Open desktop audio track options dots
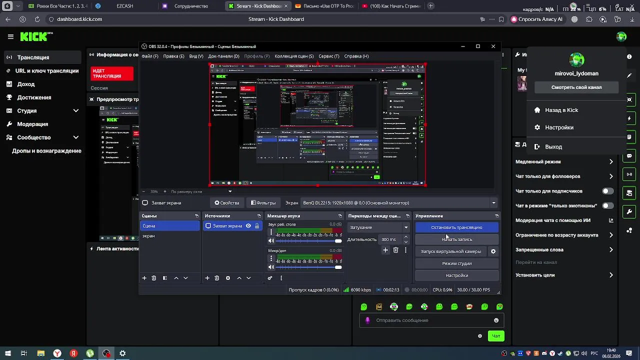This screenshot has width=640, height=360. pyautogui.click(x=271, y=232)
